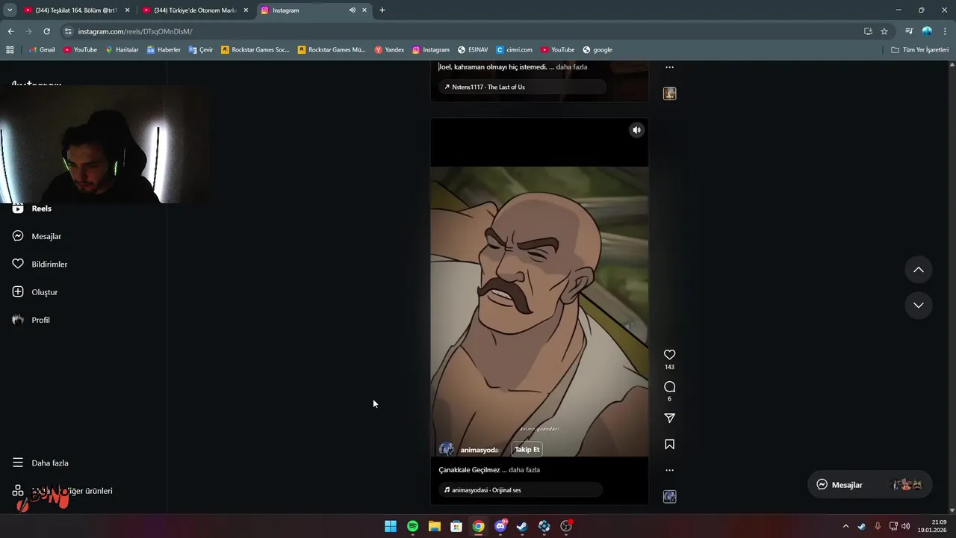Show hidden tray icons with chevron
Viewport: 956px width, 538px height.
tap(845, 526)
